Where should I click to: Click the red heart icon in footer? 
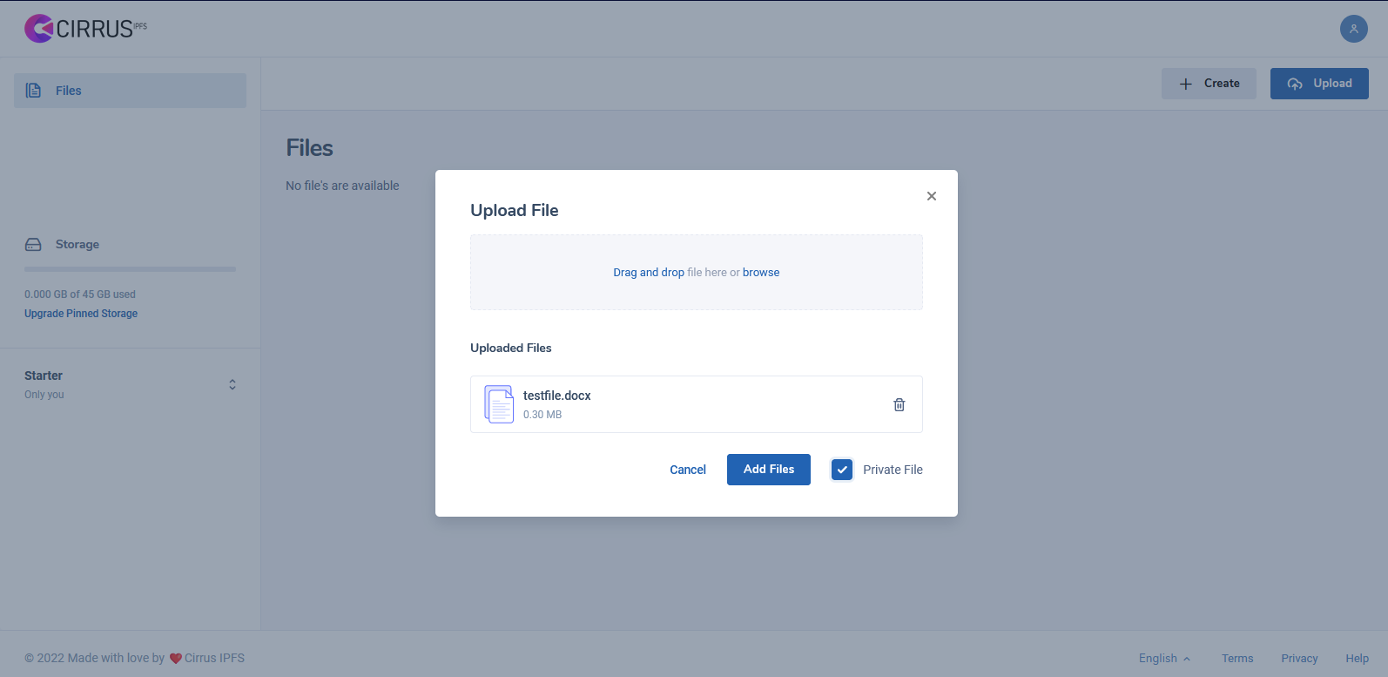tap(175, 659)
